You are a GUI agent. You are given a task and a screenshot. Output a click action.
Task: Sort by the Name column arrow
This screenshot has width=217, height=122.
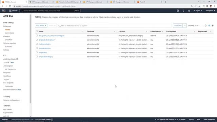click(83, 32)
